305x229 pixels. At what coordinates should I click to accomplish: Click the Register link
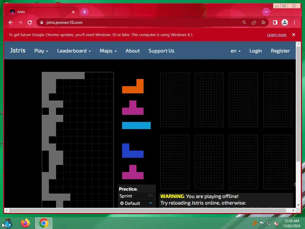point(280,51)
